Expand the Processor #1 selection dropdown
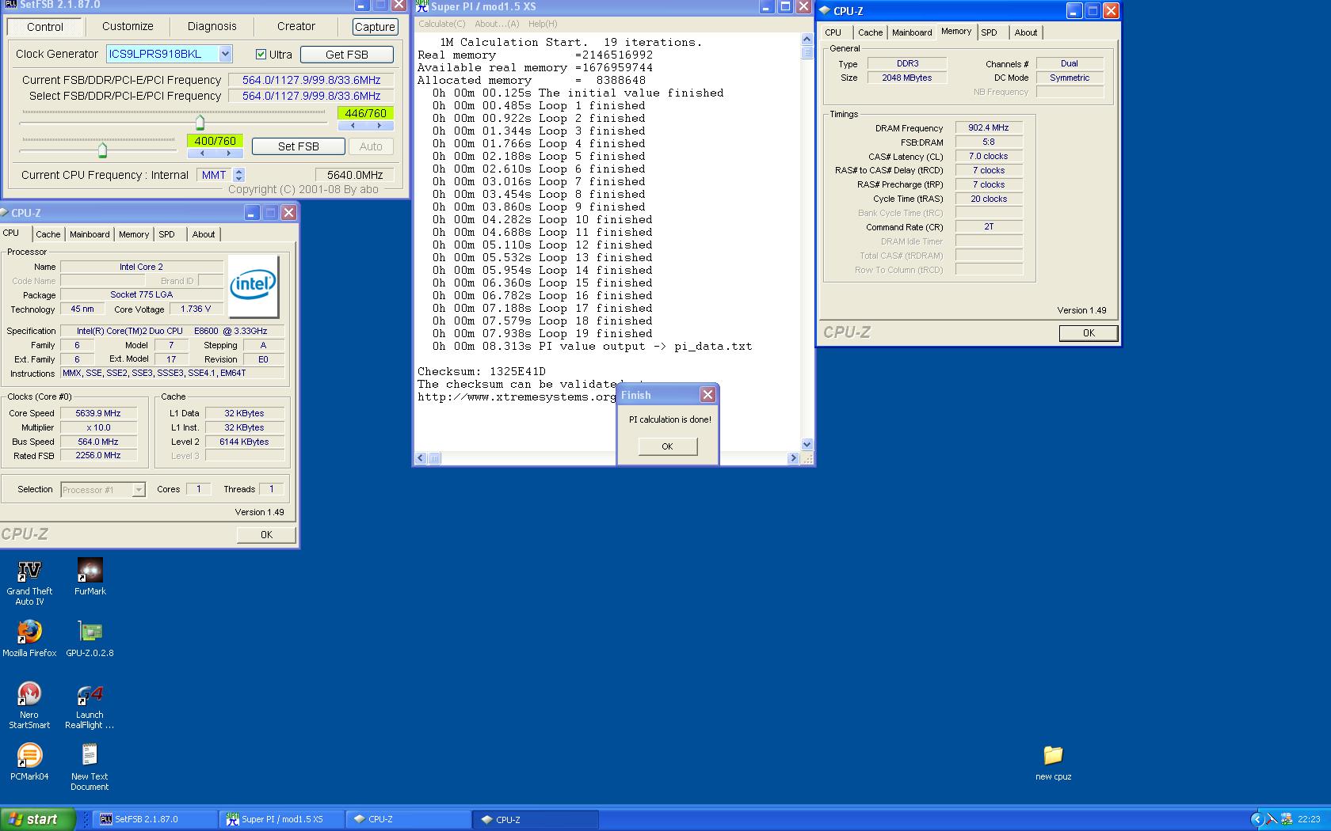Viewport: 1331px width, 831px height. [x=139, y=490]
